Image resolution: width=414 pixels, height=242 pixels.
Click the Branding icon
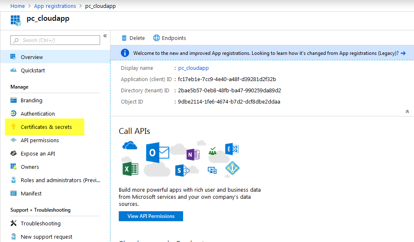point(13,100)
